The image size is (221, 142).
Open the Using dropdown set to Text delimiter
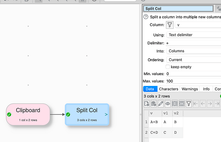tap(193, 35)
